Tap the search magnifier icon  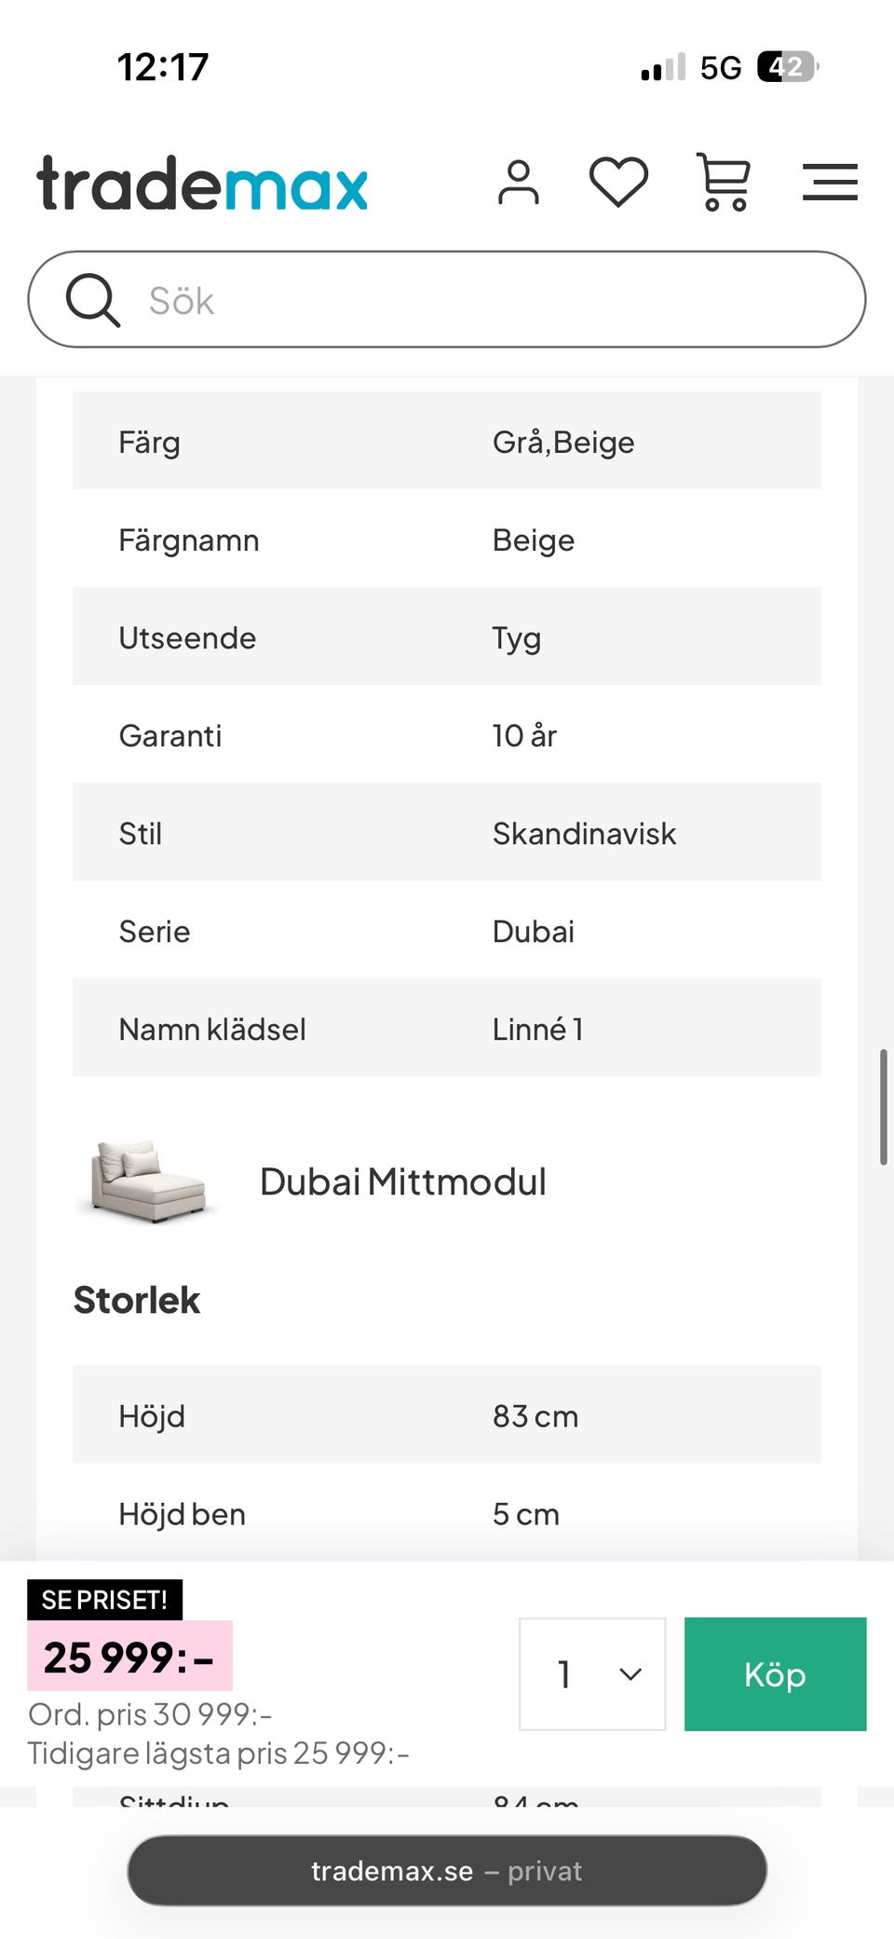[92, 300]
